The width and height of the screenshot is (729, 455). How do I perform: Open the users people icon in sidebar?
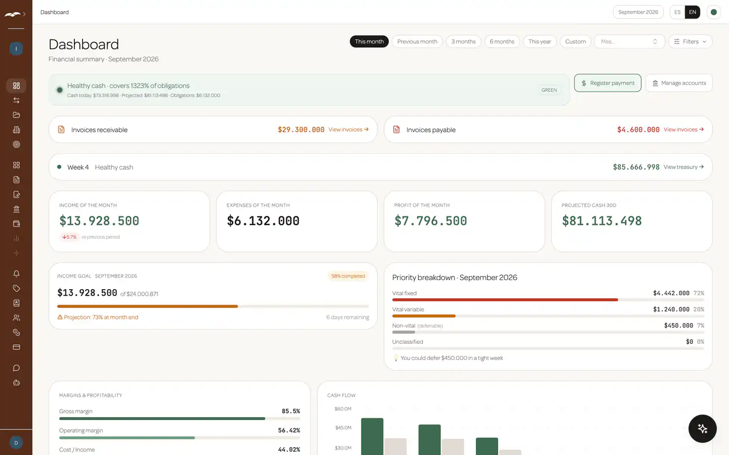coord(16,317)
